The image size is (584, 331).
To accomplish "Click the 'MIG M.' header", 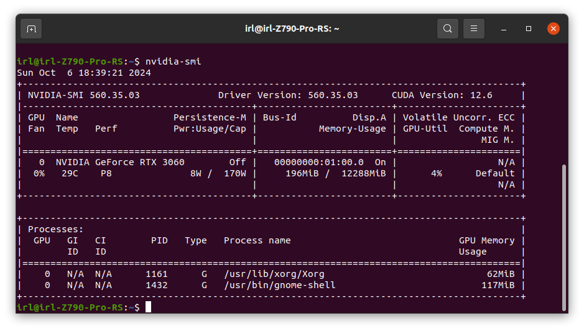I will click(x=498, y=140).
